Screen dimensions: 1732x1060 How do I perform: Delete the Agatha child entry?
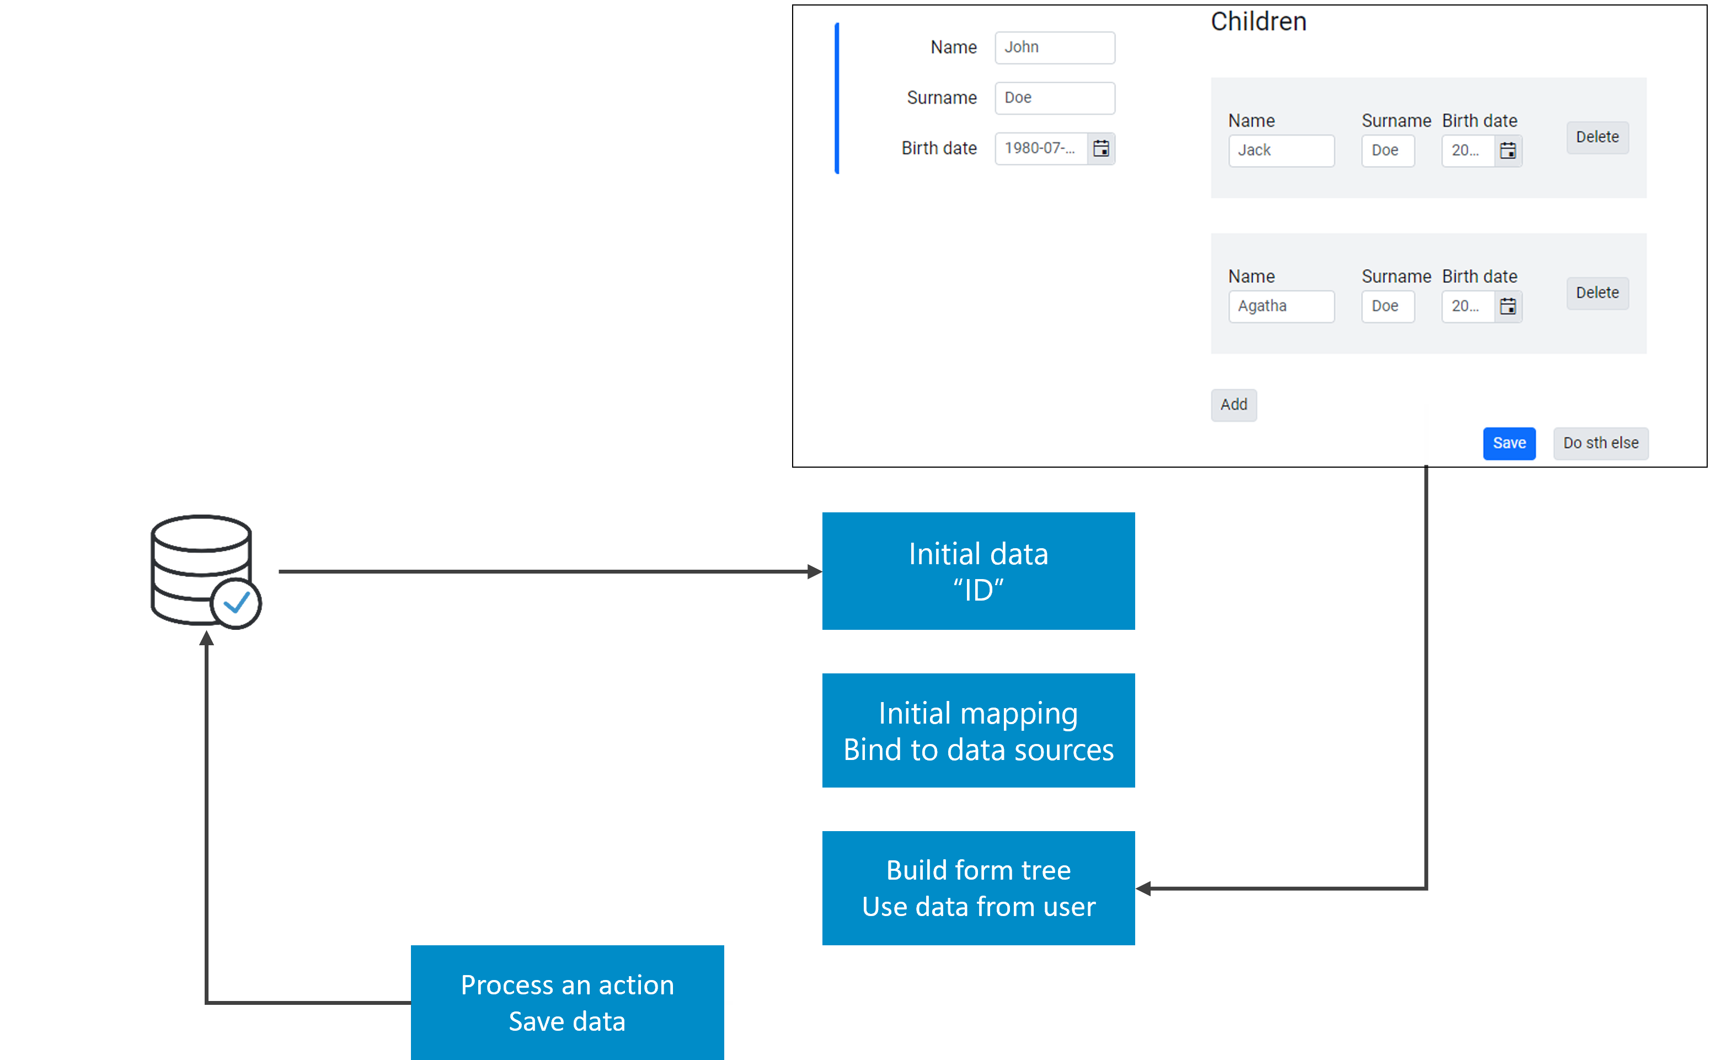tap(1597, 293)
